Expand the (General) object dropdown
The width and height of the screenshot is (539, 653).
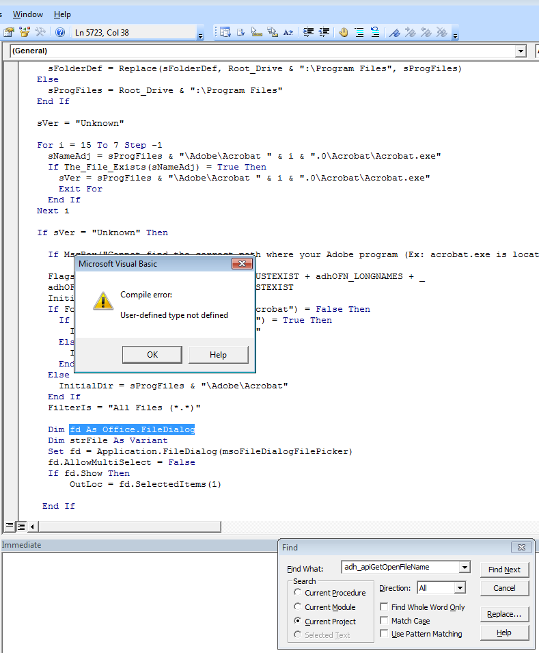[x=521, y=51]
